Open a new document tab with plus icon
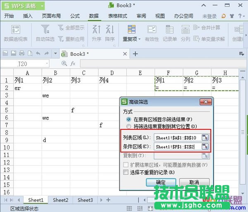This screenshot has height=212, width=248. click(x=135, y=54)
